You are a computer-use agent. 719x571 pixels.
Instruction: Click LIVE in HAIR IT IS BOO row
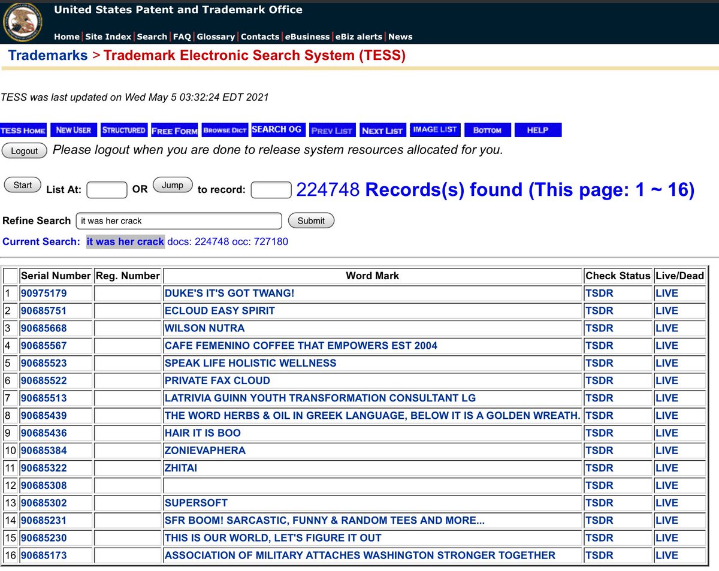pyautogui.click(x=667, y=432)
